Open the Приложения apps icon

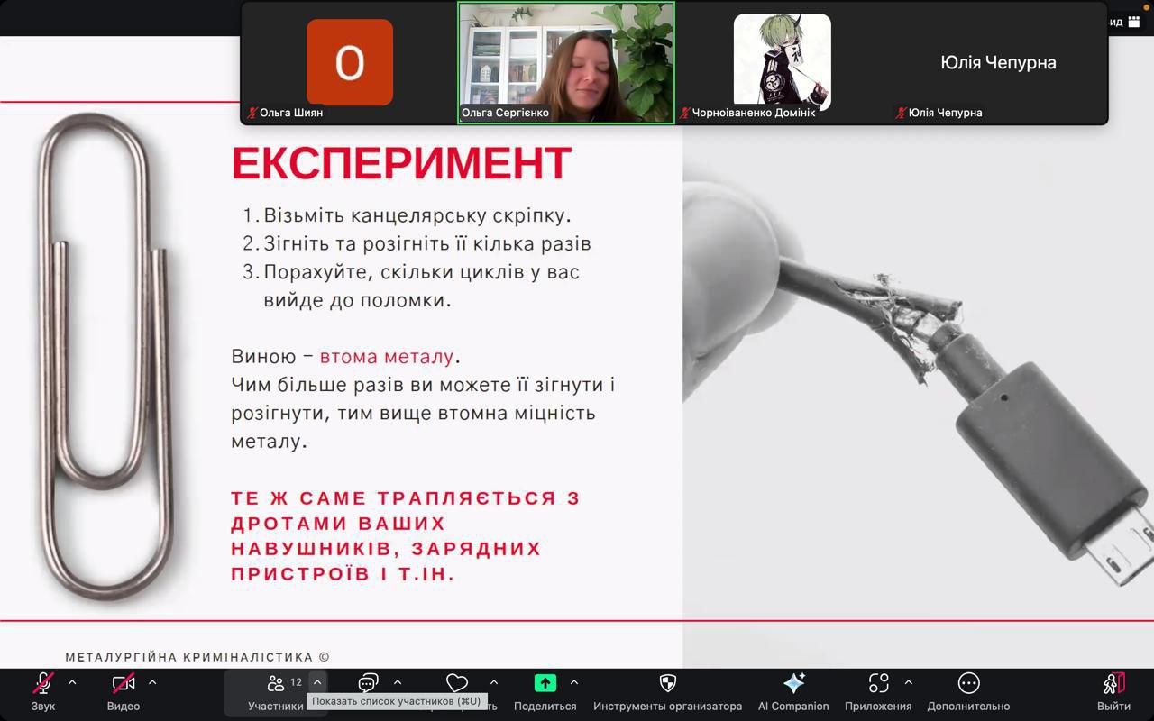coord(878,684)
